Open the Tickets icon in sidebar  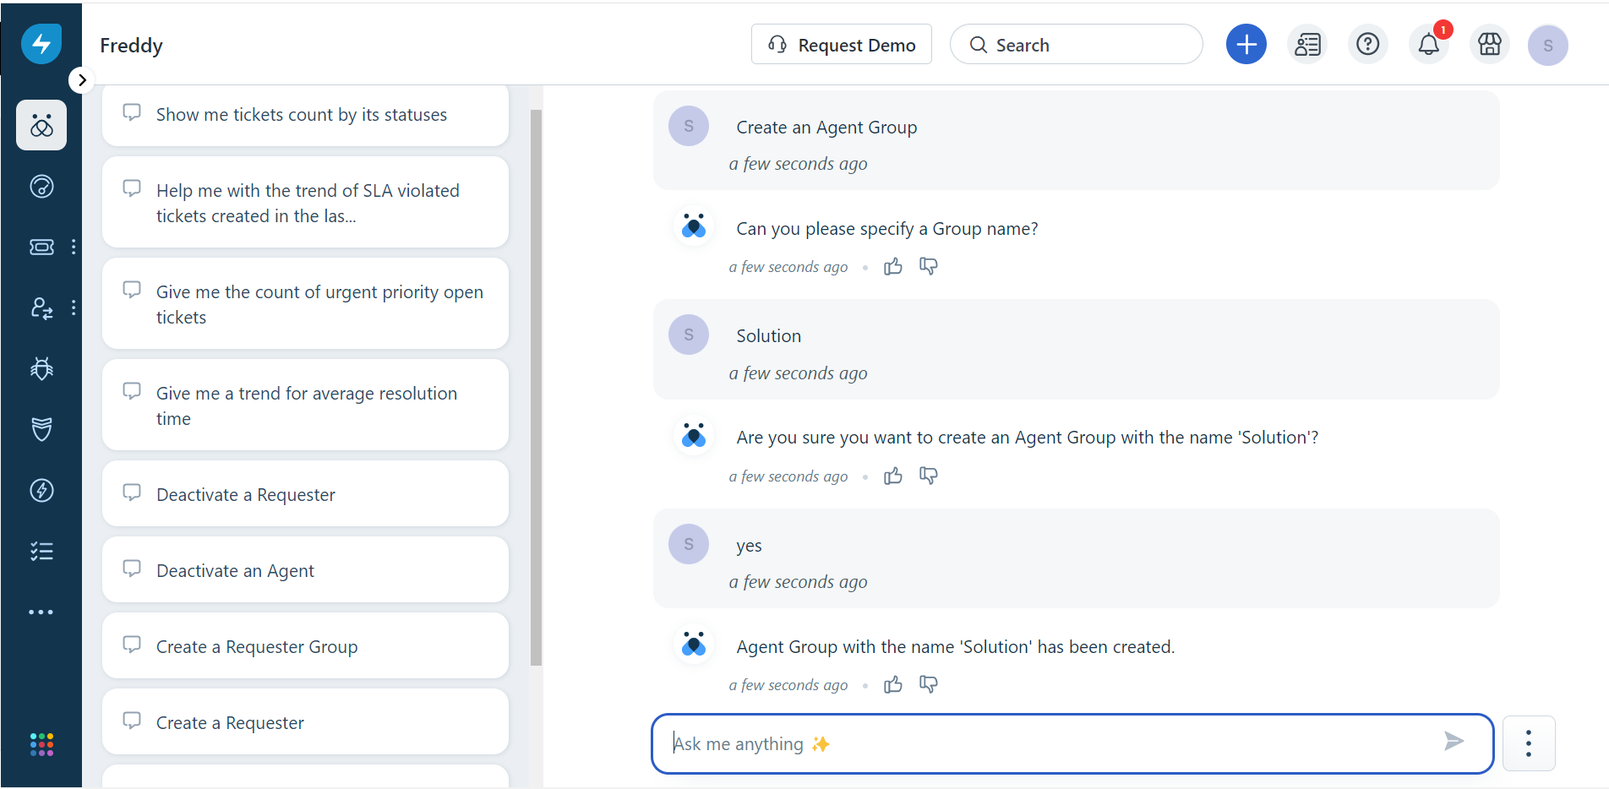point(41,247)
